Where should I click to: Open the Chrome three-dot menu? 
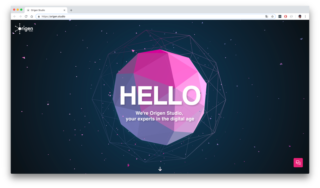[x=305, y=16]
